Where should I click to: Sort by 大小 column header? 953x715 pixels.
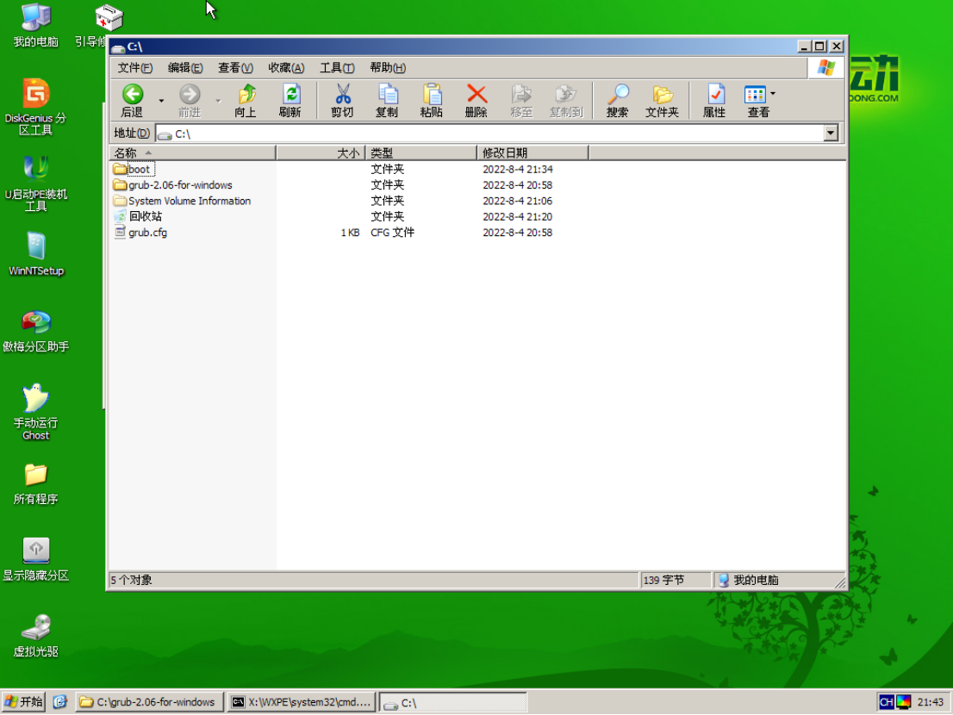321,153
